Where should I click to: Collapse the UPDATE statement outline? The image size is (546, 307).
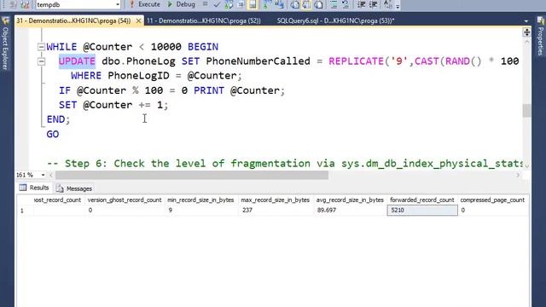(41, 61)
